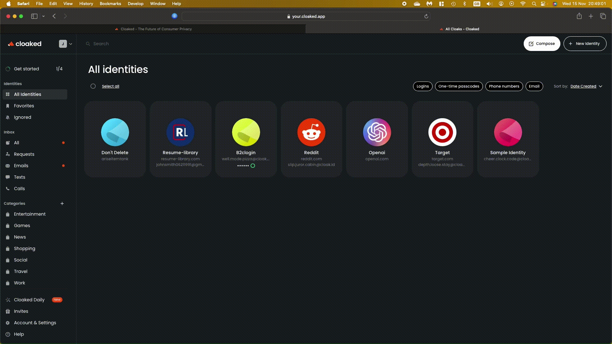
Task: Click the Select all link
Action: click(x=111, y=86)
